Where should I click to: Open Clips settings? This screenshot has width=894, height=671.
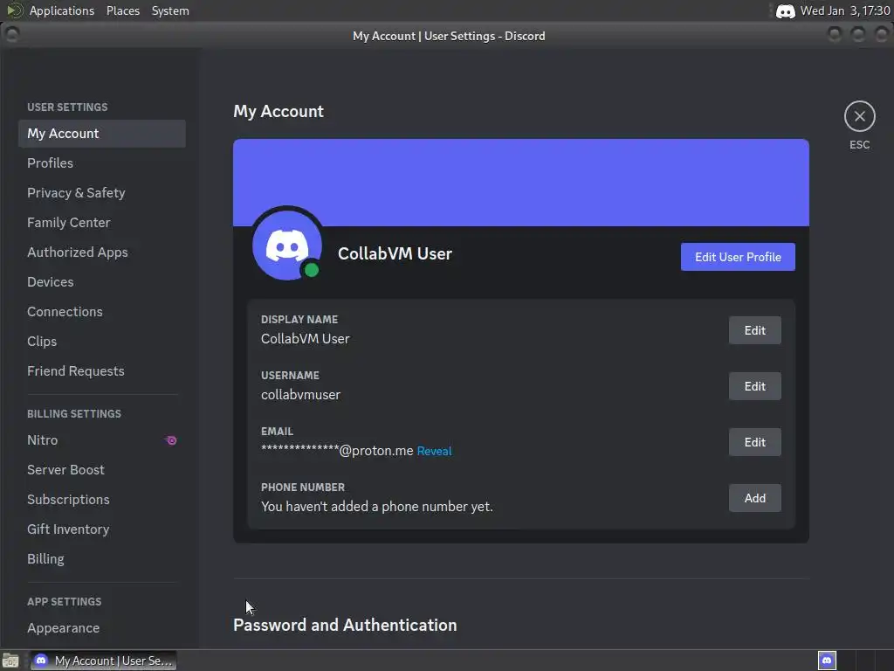pos(102,342)
